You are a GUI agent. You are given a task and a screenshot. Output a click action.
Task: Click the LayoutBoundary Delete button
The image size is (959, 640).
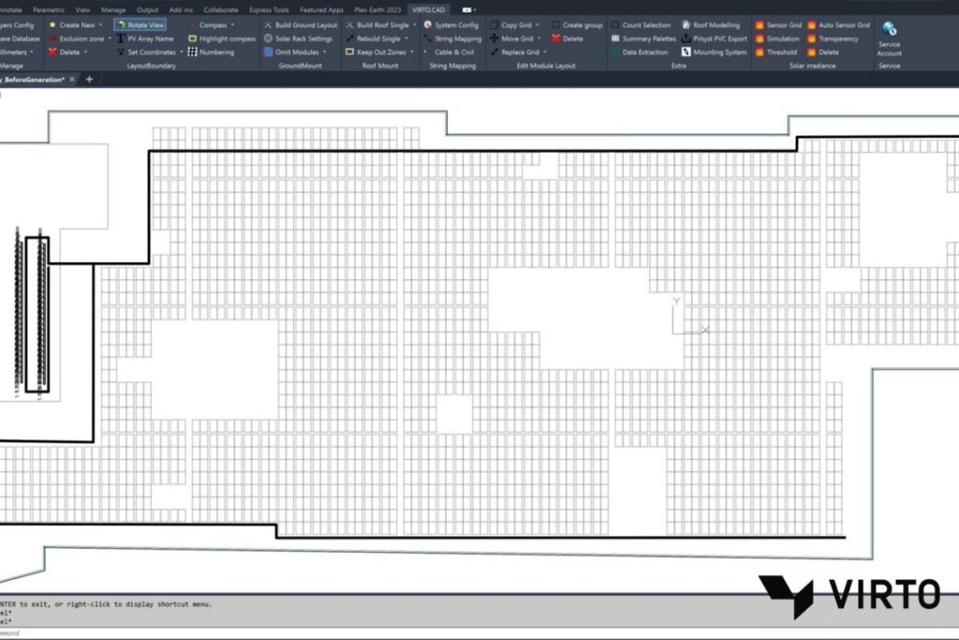(x=65, y=52)
